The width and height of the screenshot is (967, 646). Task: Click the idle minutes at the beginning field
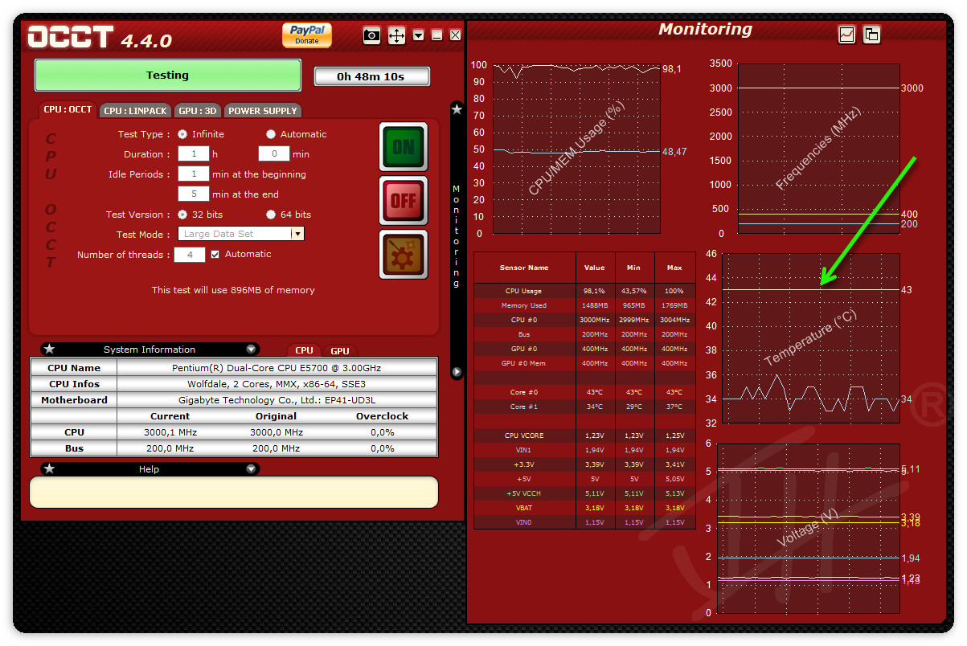(194, 174)
